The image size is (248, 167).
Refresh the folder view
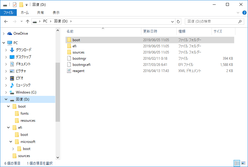tap(178, 21)
